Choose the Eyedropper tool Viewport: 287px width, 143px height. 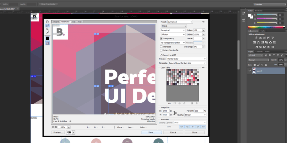point(47,33)
